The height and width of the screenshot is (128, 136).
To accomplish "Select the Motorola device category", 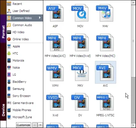I will [x=25, y=60].
